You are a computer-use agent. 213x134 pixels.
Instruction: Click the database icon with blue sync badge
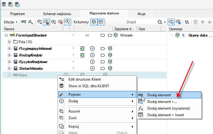click(x=17, y=4)
